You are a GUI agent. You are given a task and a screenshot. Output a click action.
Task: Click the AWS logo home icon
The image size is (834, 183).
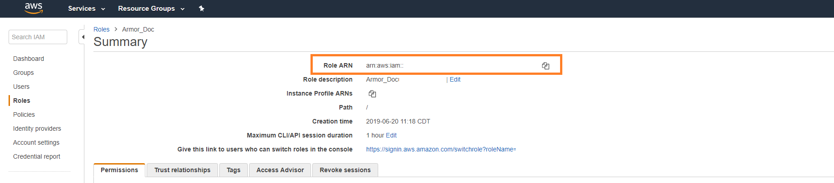(33, 8)
